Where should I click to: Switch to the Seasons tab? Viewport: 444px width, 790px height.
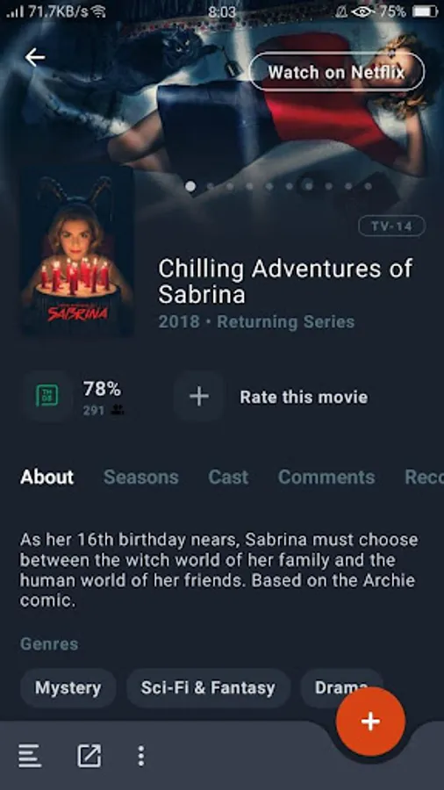pos(141,477)
